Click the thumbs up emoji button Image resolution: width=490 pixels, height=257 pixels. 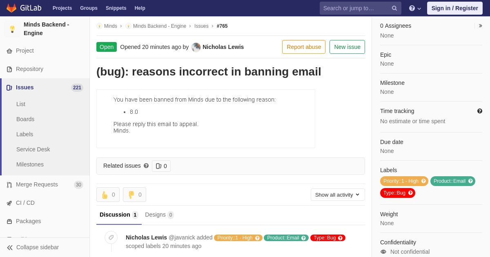click(108, 195)
